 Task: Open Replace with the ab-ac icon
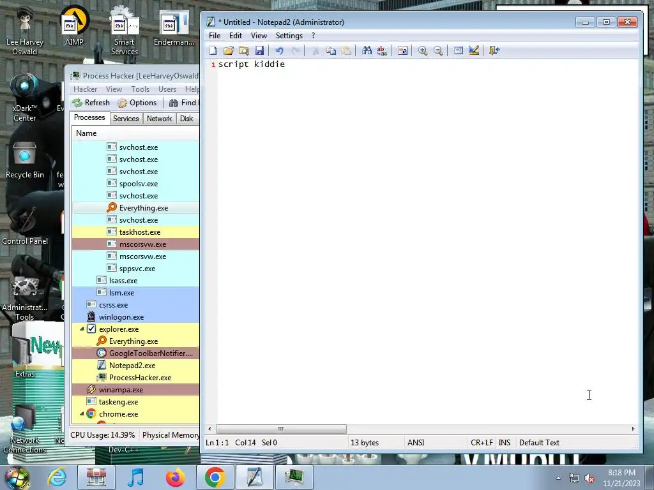(382, 51)
